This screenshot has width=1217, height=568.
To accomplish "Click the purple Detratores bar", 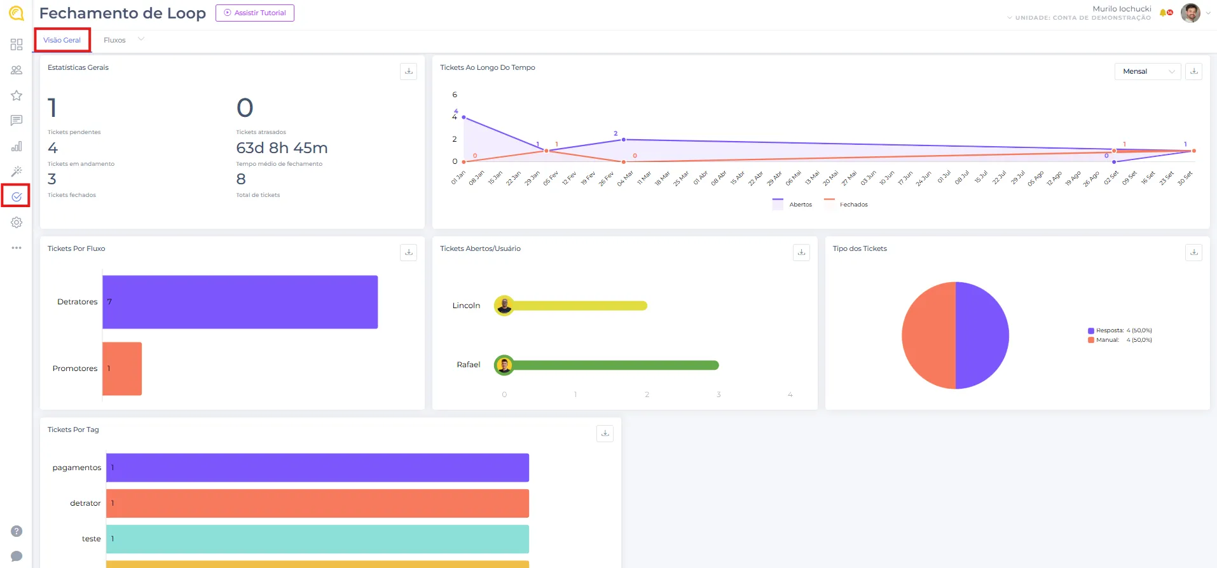I will tap(240, 302).
